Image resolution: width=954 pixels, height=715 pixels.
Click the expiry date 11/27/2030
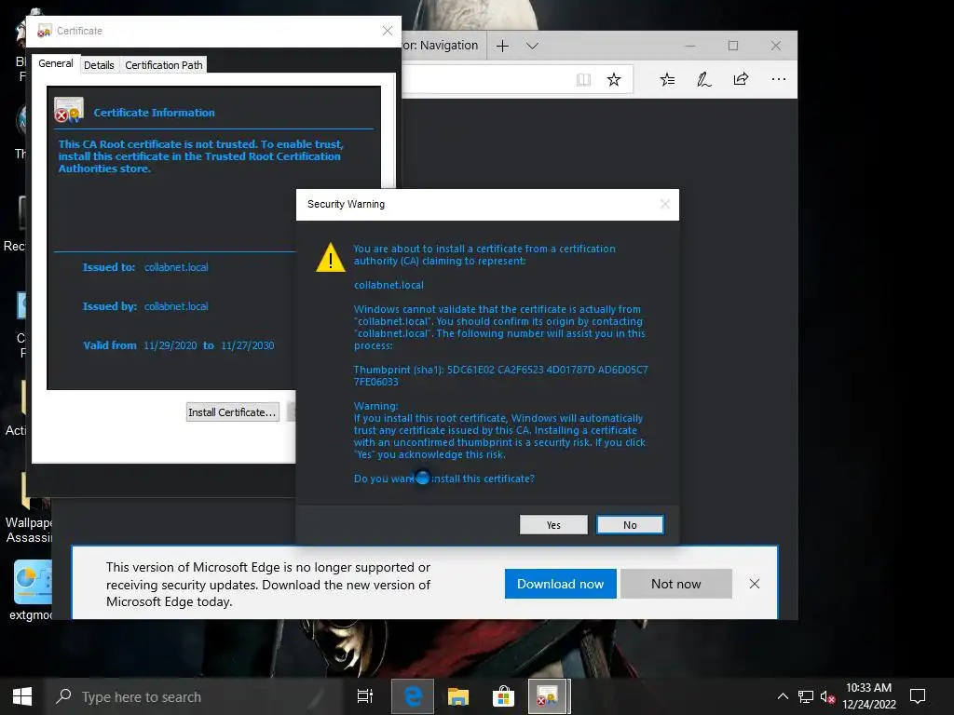[x=247, y=345]
